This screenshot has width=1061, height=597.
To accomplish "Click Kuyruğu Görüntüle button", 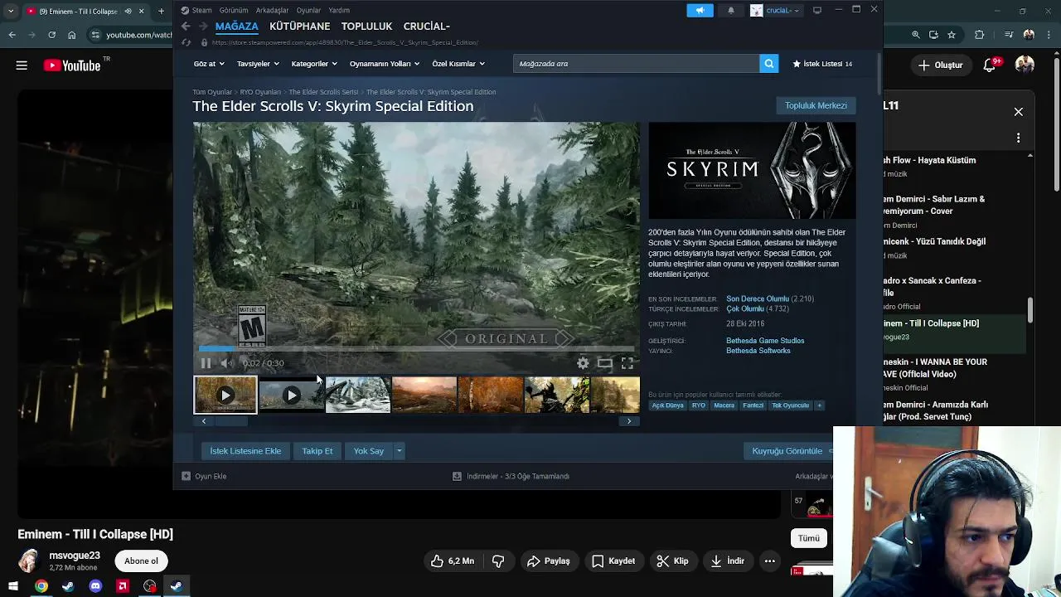I will pos(787,451).
